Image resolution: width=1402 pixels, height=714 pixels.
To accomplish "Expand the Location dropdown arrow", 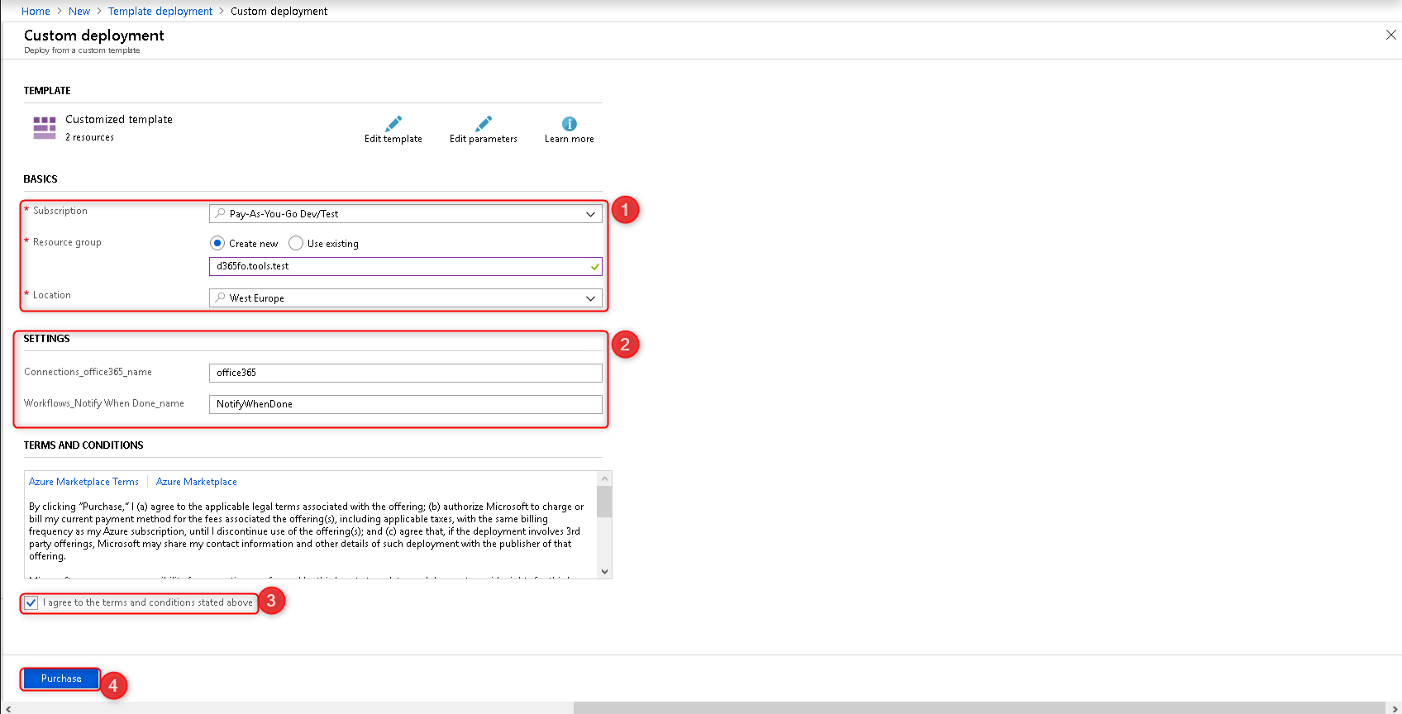I will 590,298.
